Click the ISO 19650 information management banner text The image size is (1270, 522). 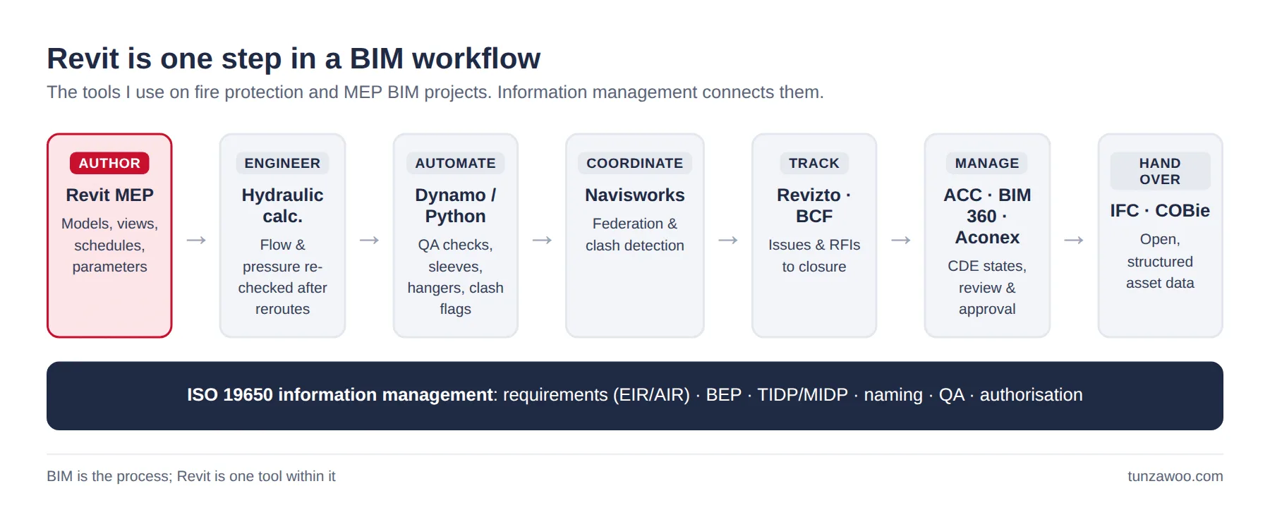pos(635,395)
